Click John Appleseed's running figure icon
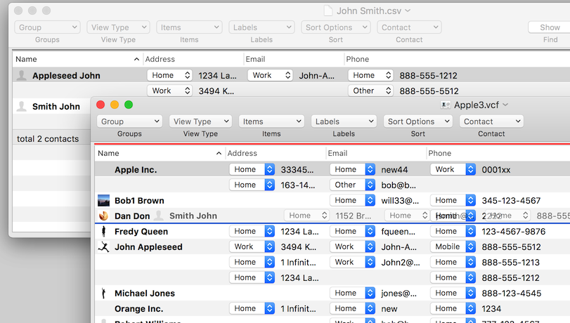Viewport: 570px width, 323px height. click(x=103, y=247)
